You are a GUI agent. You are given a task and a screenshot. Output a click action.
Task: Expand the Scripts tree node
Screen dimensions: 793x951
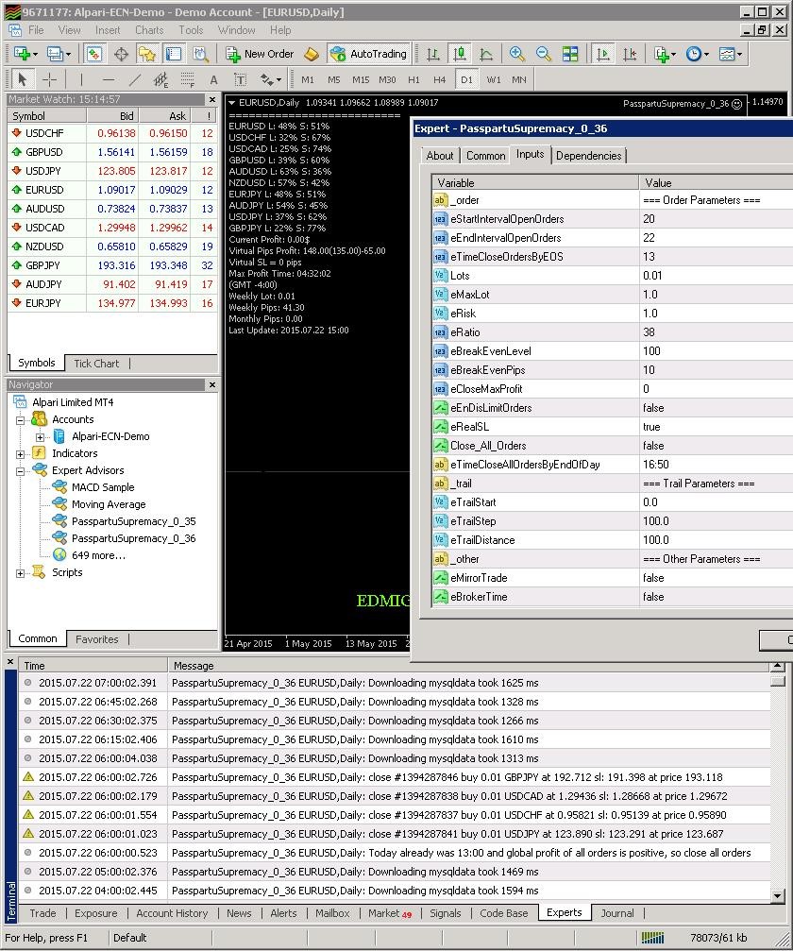coord(20,572)
